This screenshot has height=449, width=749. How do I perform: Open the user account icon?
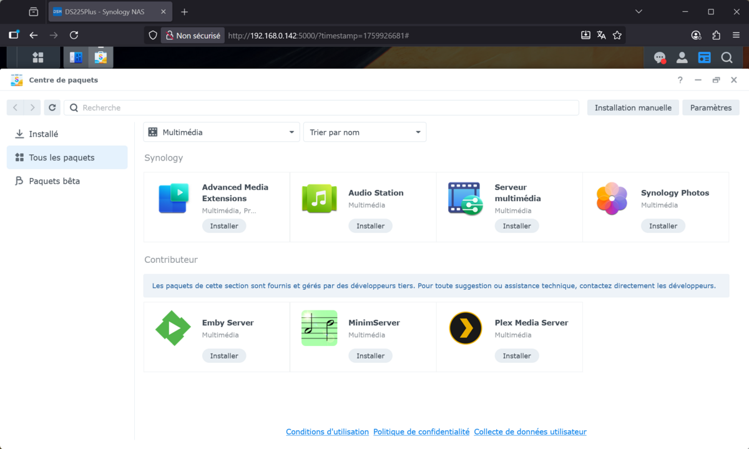tap(682, 57)
